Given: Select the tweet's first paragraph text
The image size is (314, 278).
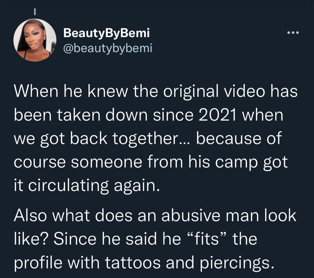Looking at the screenshot, I should 151,138.
